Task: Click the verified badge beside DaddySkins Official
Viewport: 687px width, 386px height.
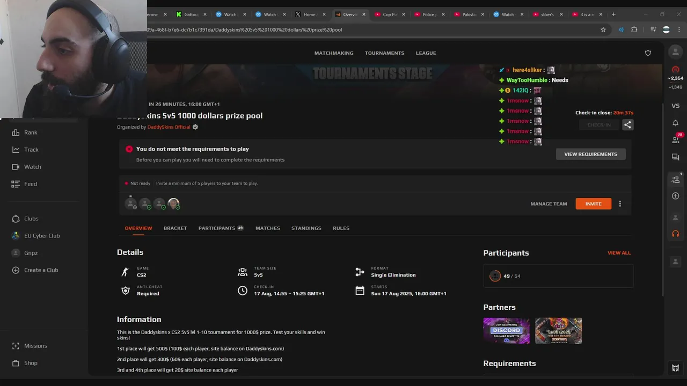Action: click(x=195, y=127)
